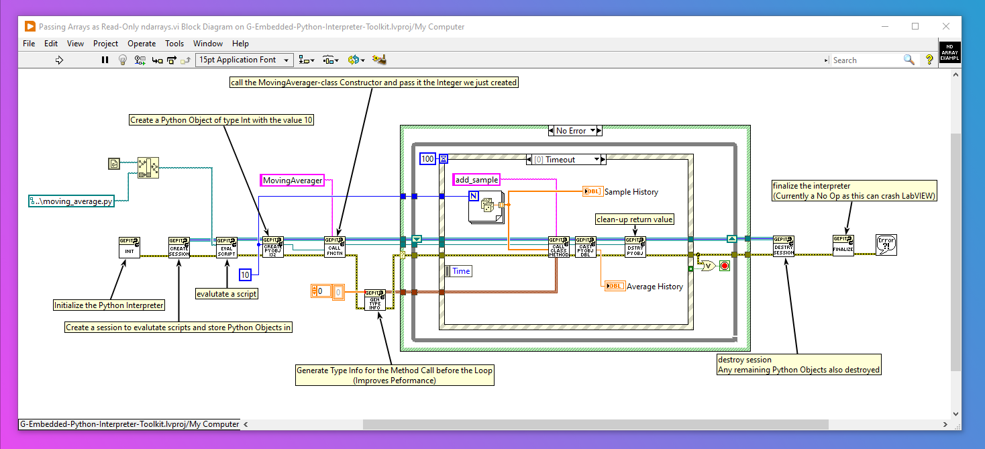Open the Edit menu
The width and height of the screenshot is (985, 449).
[51, 43]
